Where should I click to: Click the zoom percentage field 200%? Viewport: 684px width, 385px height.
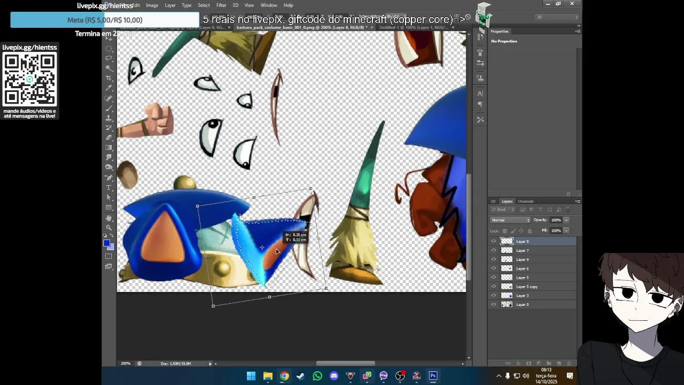[x=125, y=364]
